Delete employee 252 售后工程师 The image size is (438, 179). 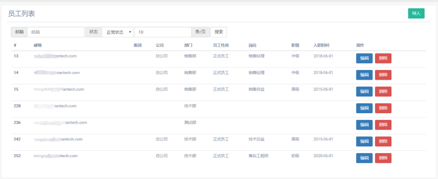[x=383, y=158]
